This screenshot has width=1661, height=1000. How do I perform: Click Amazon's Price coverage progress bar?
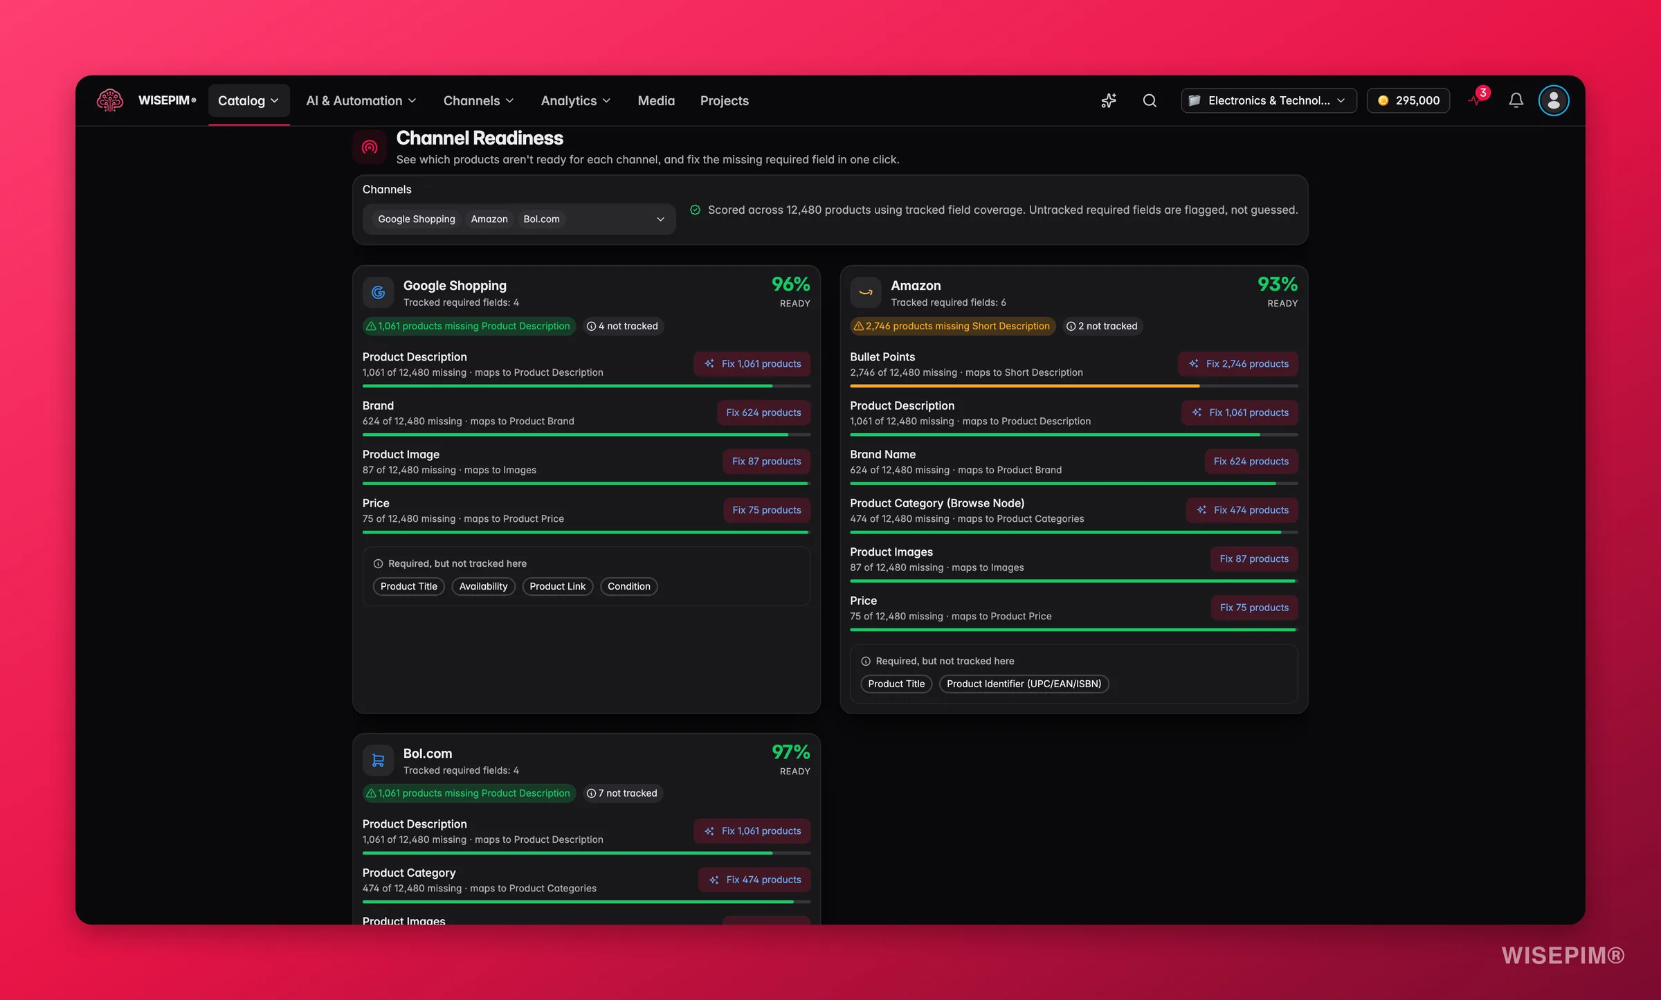[1073, 630]
